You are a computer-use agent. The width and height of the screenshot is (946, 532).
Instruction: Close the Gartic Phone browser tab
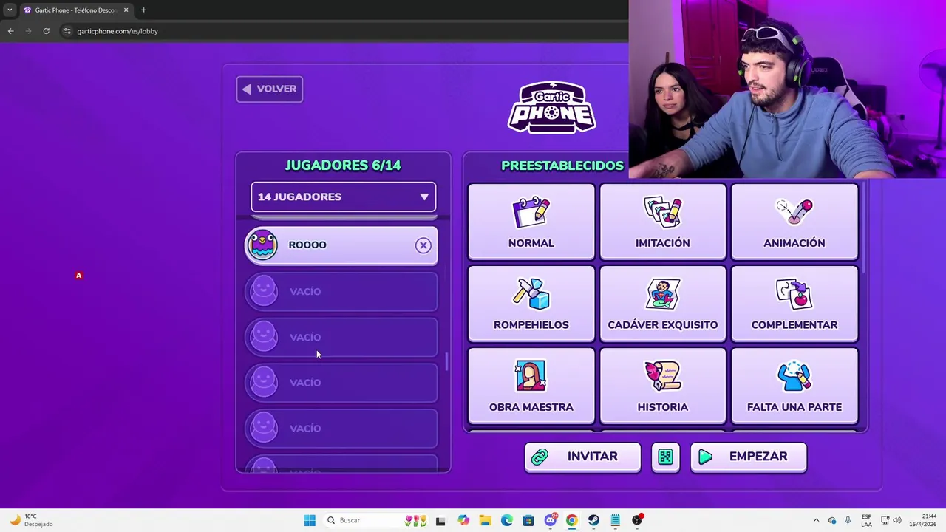point(126,10)
